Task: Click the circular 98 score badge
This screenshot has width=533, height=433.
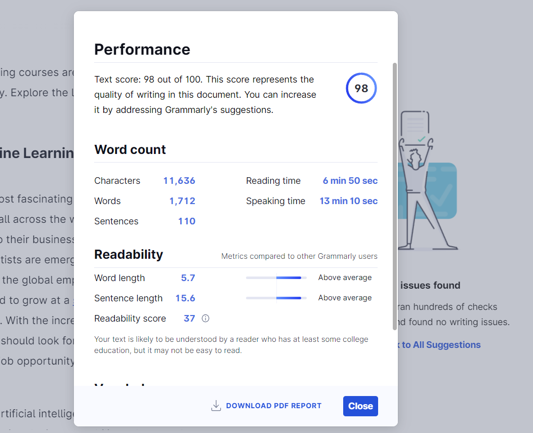Action: (x=361, y=89)
